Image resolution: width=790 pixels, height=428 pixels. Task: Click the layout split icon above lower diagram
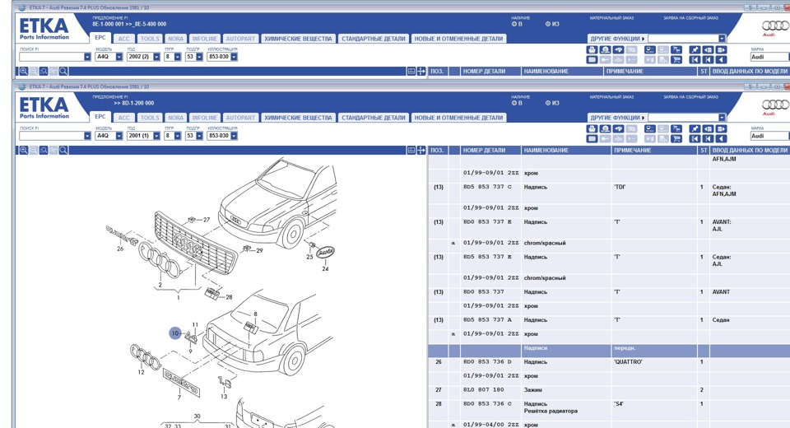pyautogui.click(x=411, y=151)
